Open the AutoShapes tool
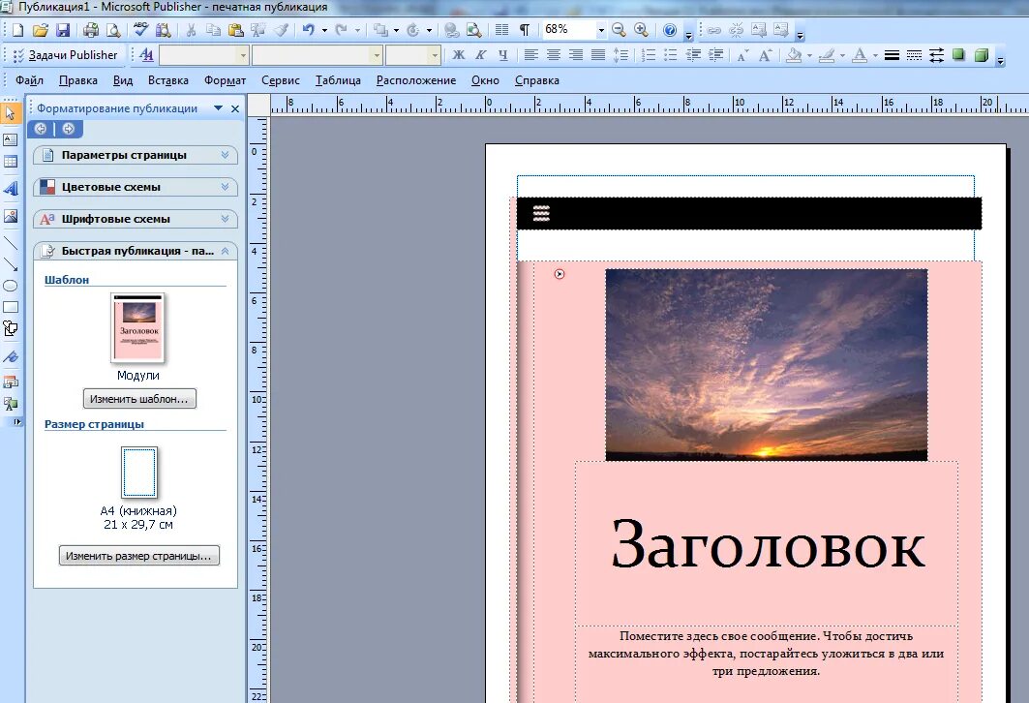 click(x=11, y=328)
